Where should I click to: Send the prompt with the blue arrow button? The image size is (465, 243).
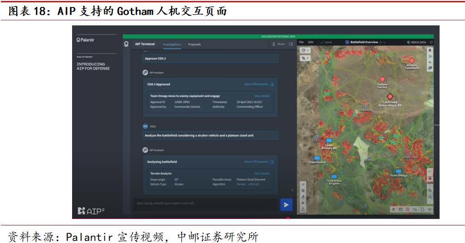point(286,205)
